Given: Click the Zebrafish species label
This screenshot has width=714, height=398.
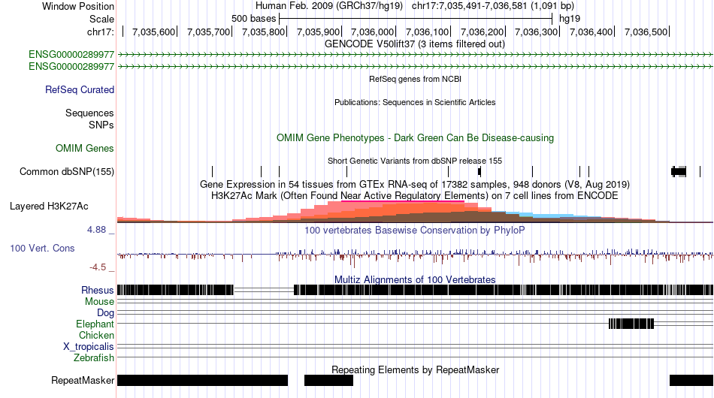Looking at the screenshot, I should pyautogui.click(x=94, y=358).
